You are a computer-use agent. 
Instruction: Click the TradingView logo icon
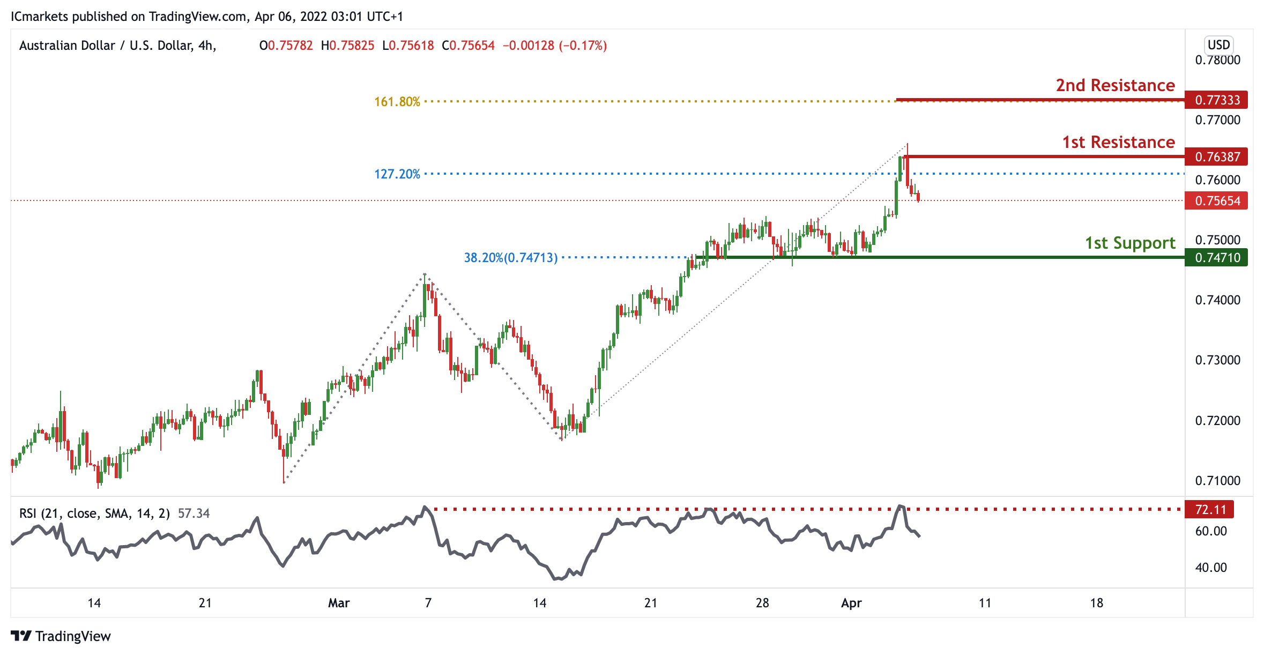[x=21, y=636]
